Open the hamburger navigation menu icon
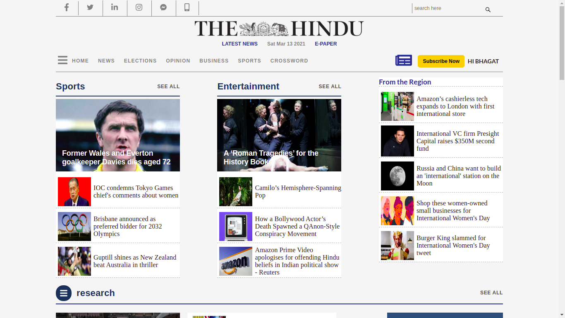 coord(62,60)
